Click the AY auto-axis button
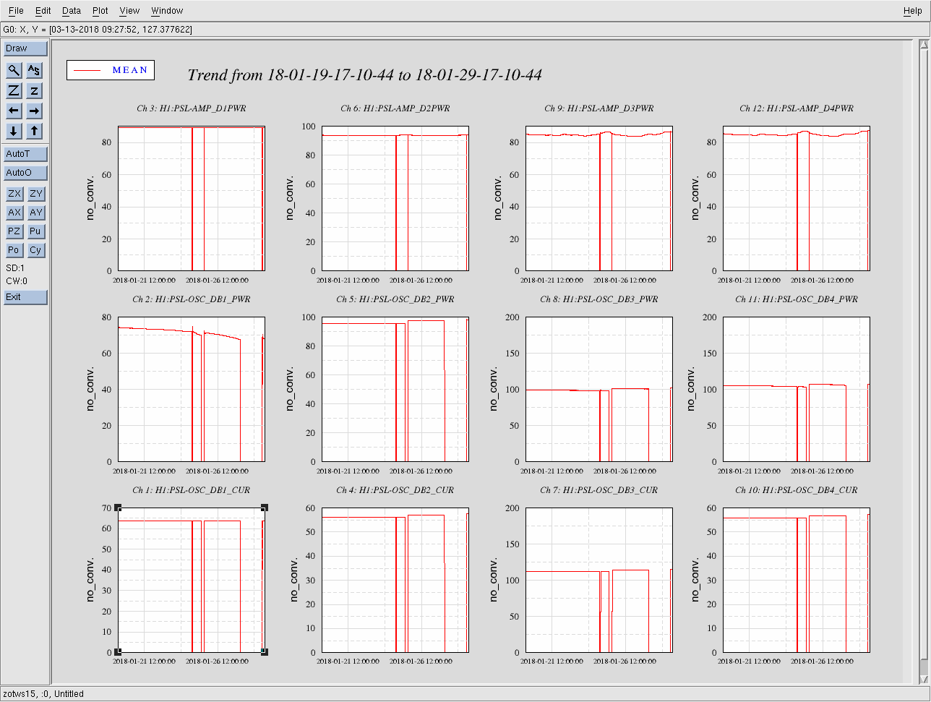 click(x=36, y=213)
